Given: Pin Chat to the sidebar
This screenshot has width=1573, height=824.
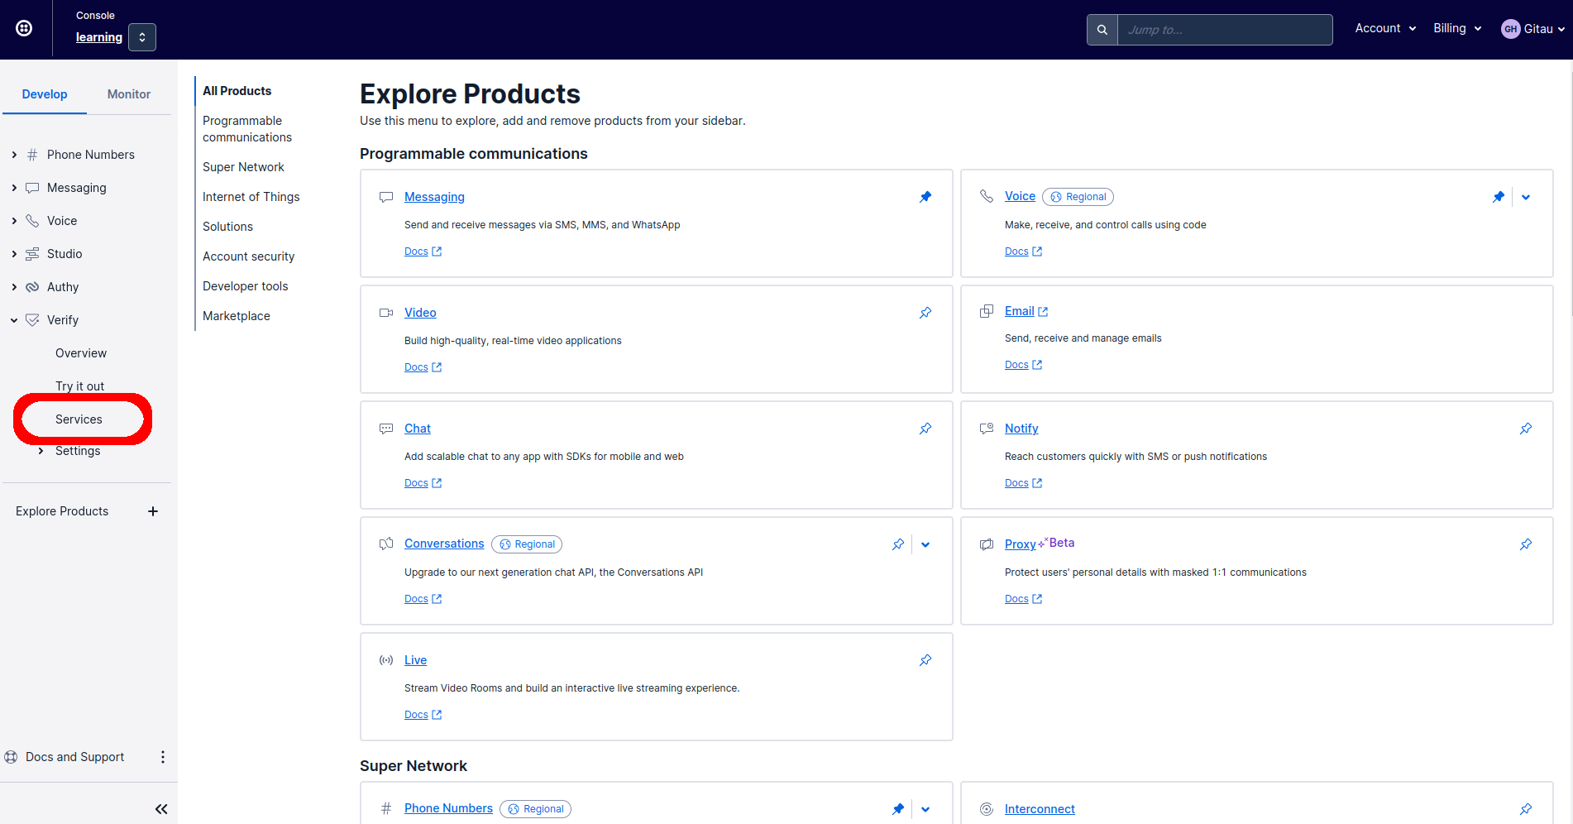Looking at the screenshot, I should (x=925, y=429).
